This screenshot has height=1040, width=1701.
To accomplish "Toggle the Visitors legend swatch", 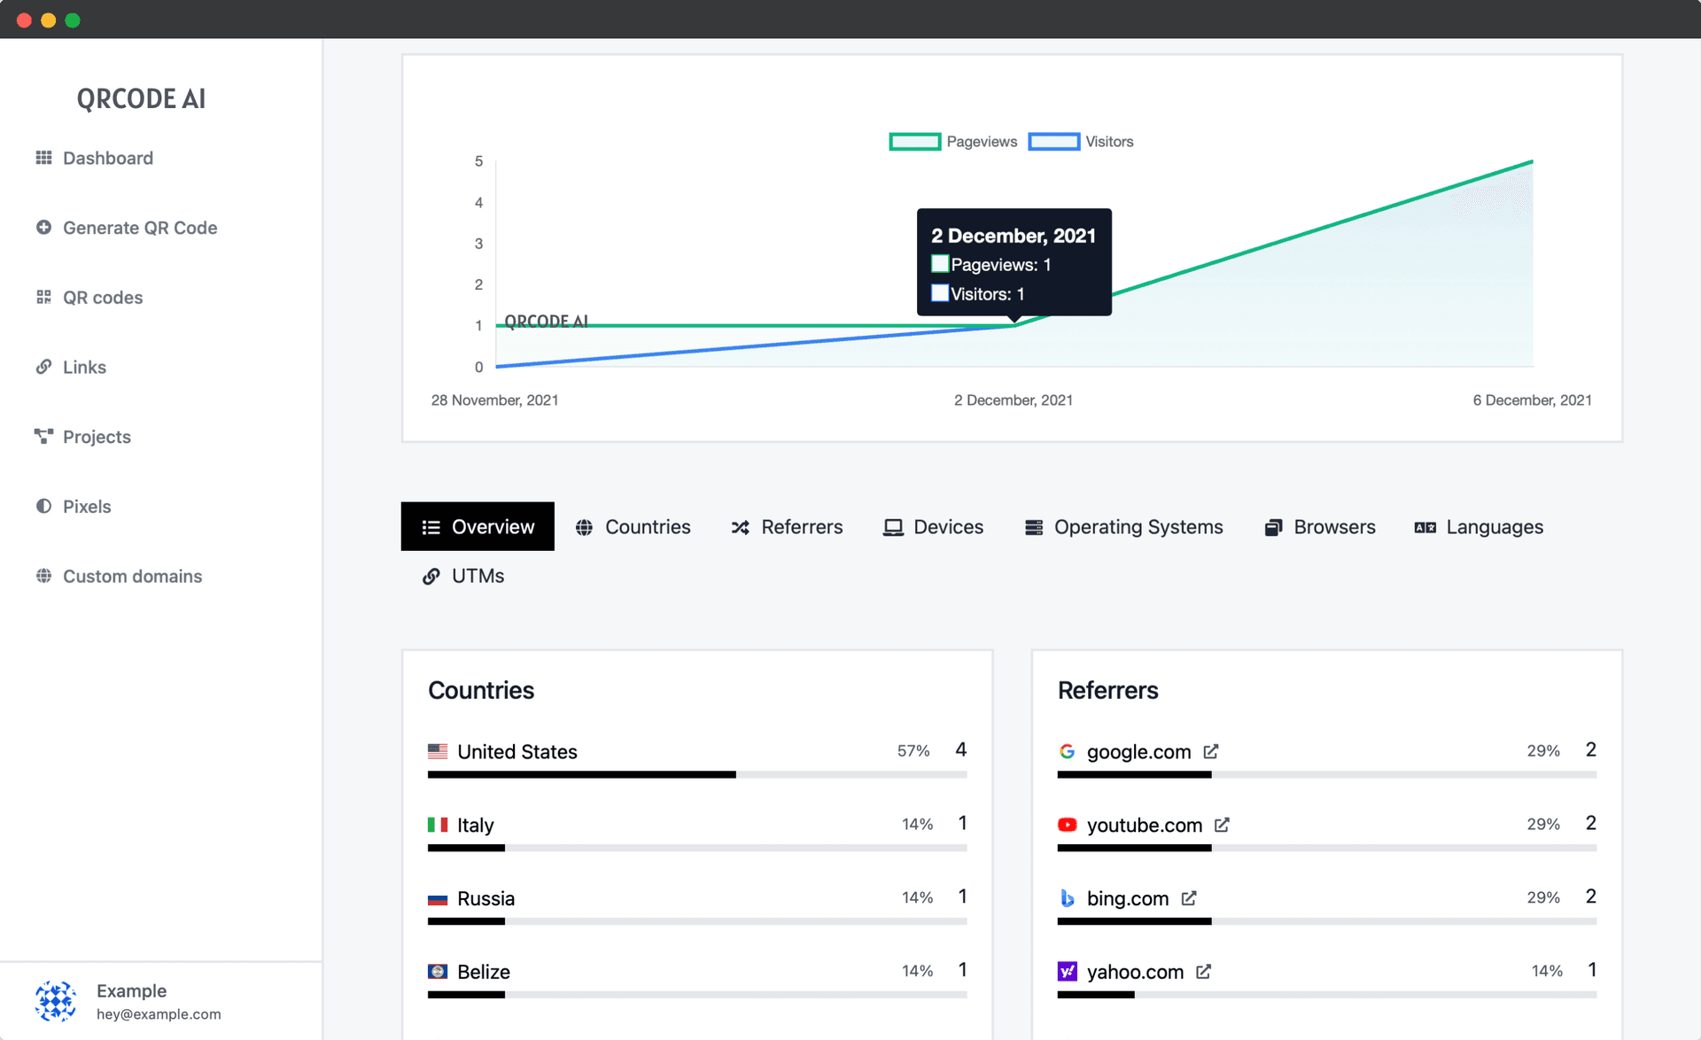I will pos(1053,142).
